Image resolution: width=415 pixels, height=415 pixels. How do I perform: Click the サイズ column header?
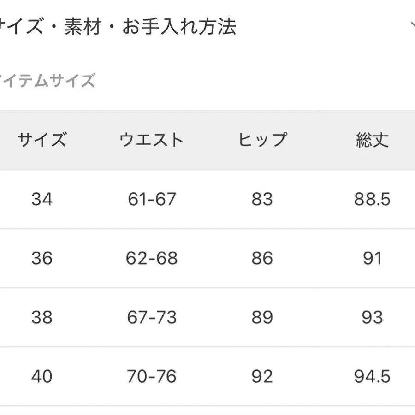point(42,140)
